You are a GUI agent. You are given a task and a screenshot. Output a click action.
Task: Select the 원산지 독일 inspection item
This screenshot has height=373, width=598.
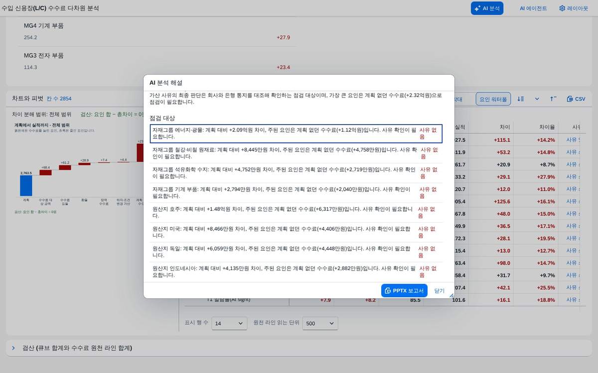point(296,252)
